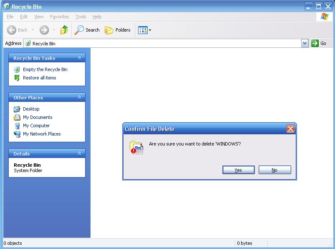Collapse the Details panel
Image resolution: width=335 pixels, height=249 pixels.
coord(79,153)
